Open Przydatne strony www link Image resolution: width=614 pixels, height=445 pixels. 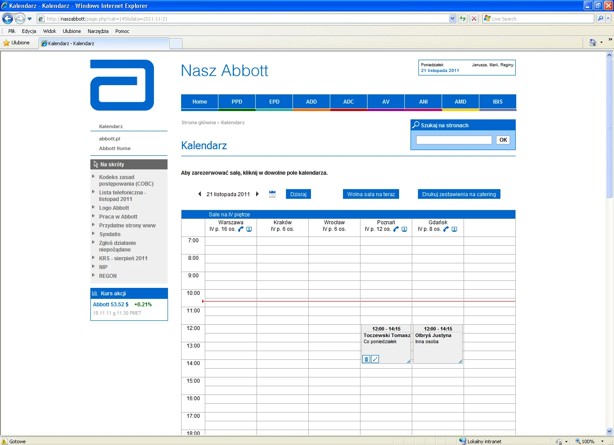pyautogui.click(x=127, y=226)
